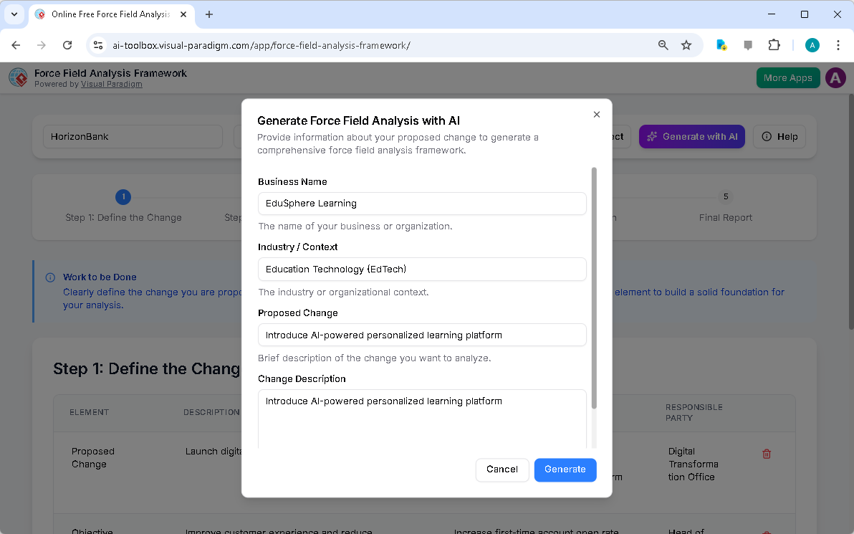
Task: Open the purple account avatar in the app header
Action: [835, 77]
